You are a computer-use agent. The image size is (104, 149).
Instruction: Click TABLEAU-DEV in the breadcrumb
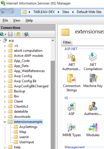point(44,12)
